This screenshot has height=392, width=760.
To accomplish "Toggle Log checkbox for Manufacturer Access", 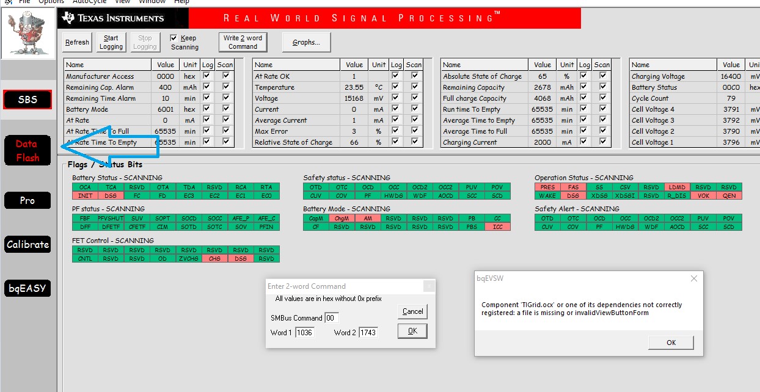I will pos(206,76).
